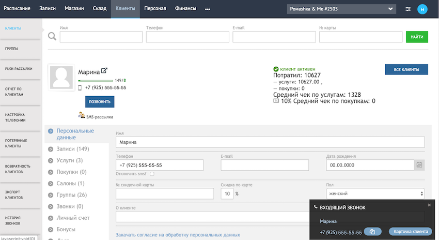Open Марина's profile via external link icon
The image size is (439, 240).
[104, 71]
